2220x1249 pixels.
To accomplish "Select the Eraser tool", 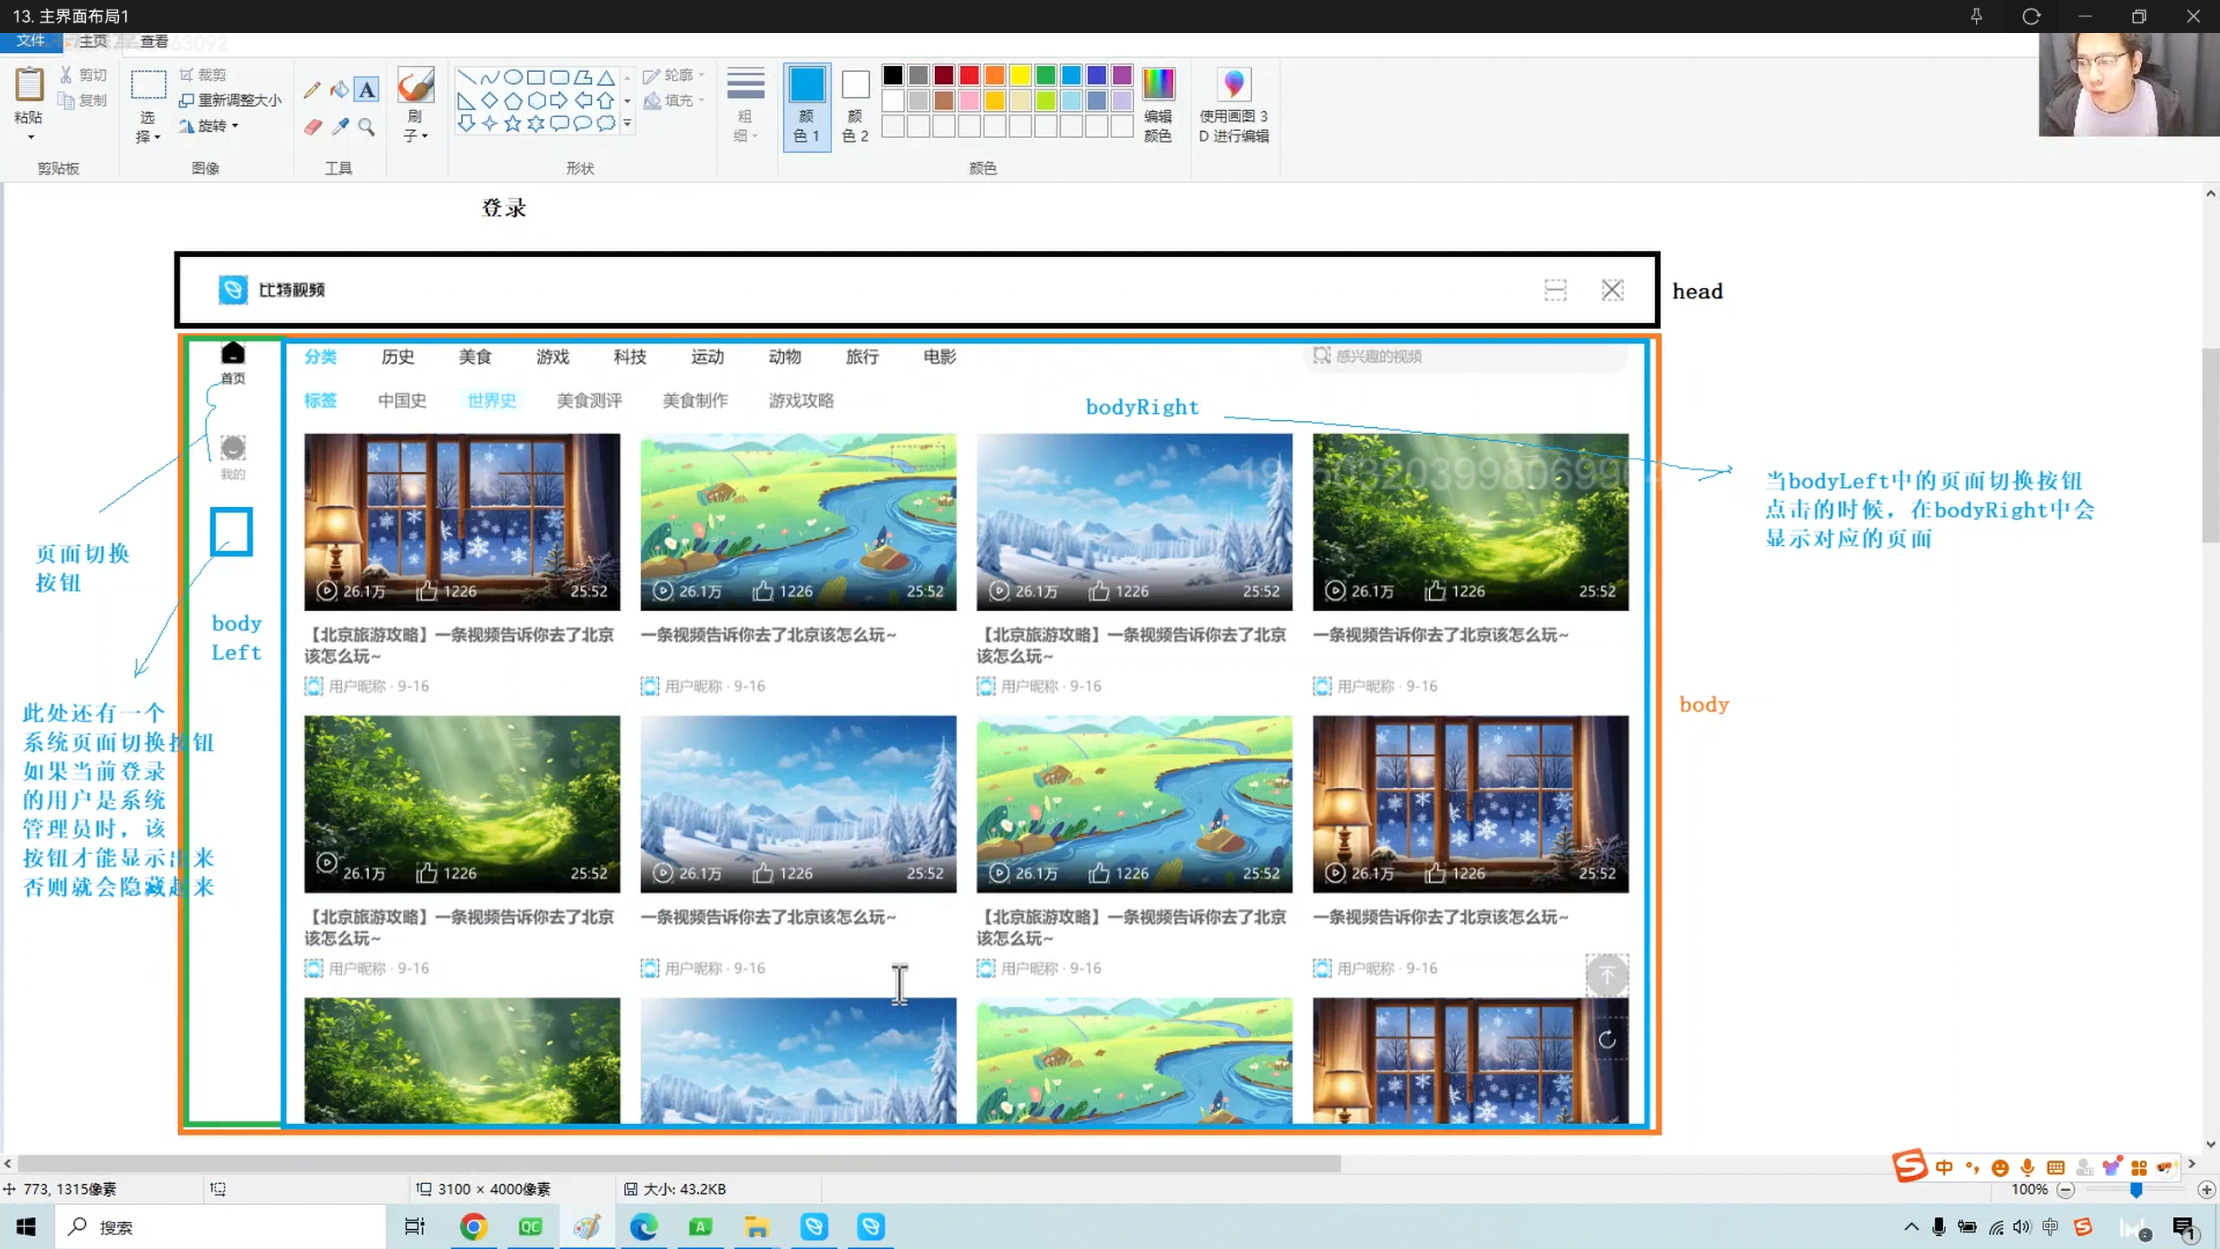I will [x=313, y=128].
